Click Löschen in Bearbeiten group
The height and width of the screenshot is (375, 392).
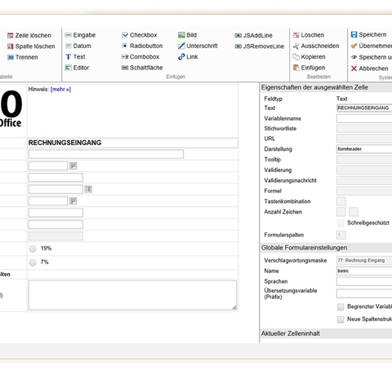(309, 35)
